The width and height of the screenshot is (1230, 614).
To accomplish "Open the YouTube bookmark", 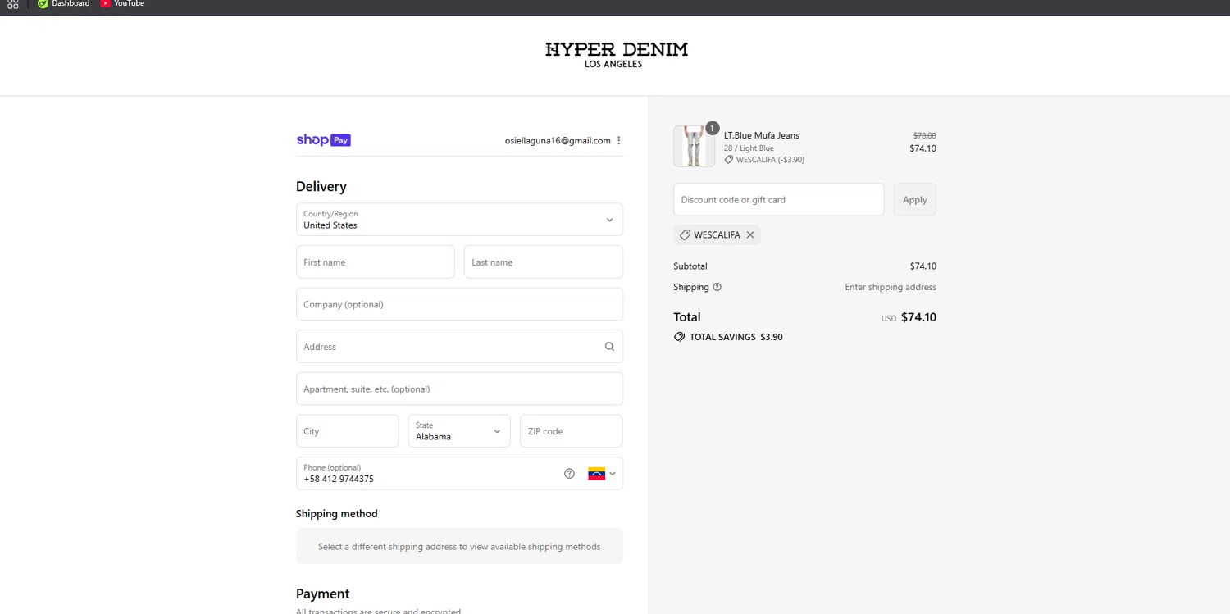I will click(122, 4).
